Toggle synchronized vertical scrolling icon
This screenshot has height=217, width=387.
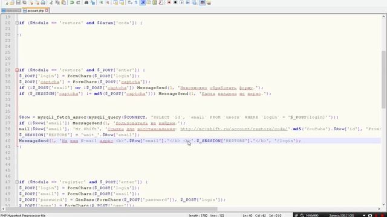pos(115,2)
